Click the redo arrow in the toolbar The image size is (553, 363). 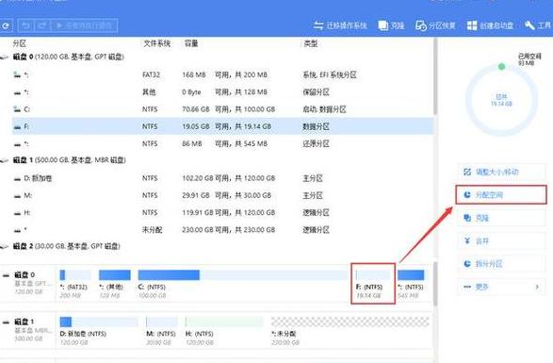click(x=42, y=25)
